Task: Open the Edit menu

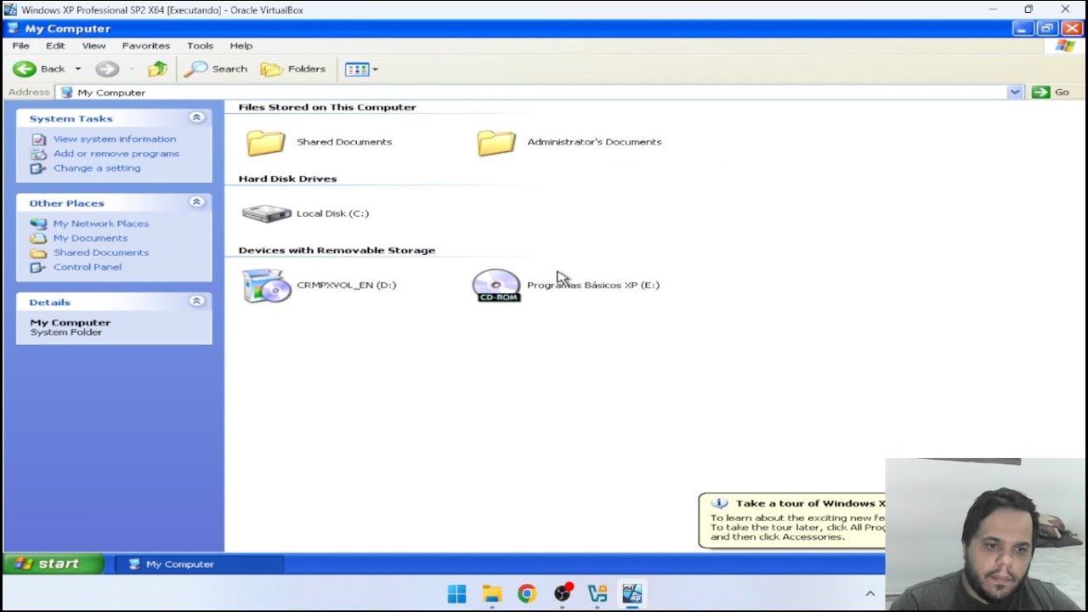Action: (x=55, y=45)
